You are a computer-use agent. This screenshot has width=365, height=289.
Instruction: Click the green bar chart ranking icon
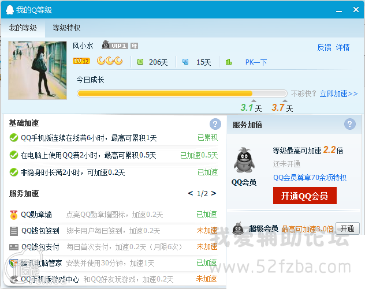click(229, 62)
